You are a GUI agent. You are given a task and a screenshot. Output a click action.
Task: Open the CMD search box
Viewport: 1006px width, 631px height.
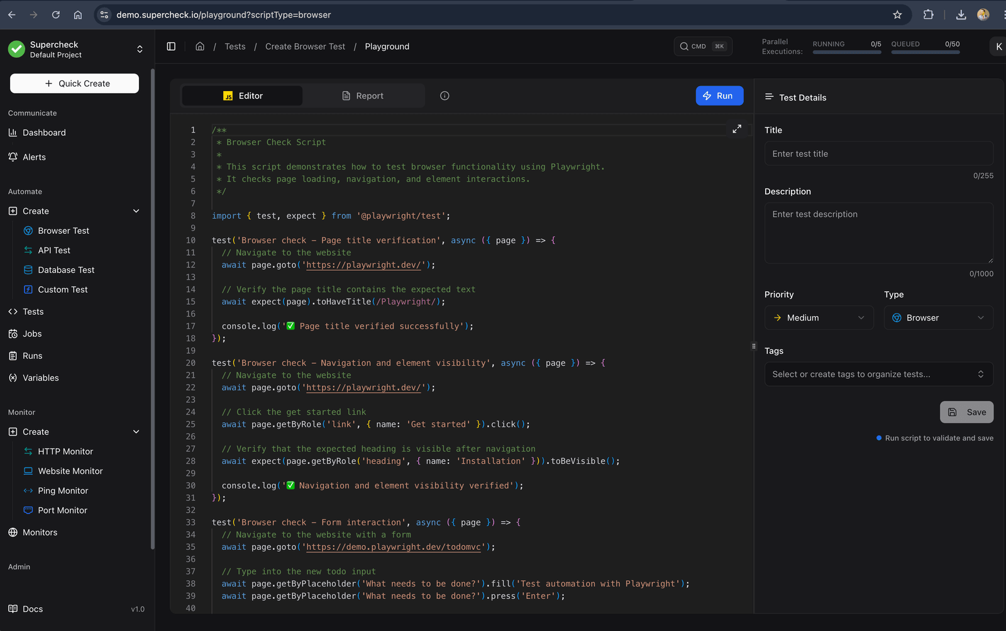(x=703, y=47)
